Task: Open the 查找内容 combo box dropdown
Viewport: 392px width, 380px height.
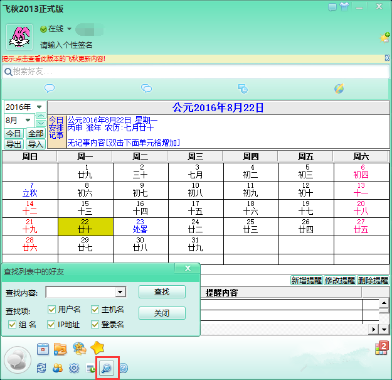Action: pyautogui.click(x=120, y=292)
